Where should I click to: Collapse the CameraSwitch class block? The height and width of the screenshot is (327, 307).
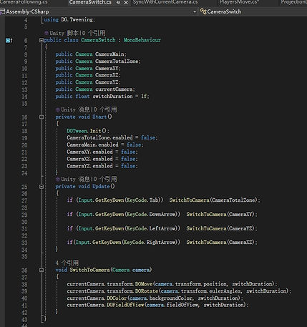pyautogui.click(x=42, y=40)
